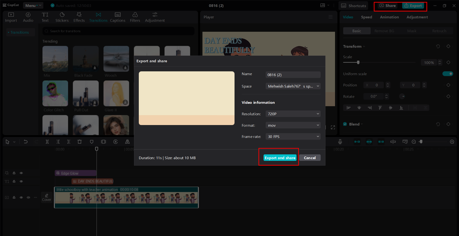Switch to the Adjustment tab in properties panel
The height and width of the screenshot is (236, 459).
click(x=417, y=17)
